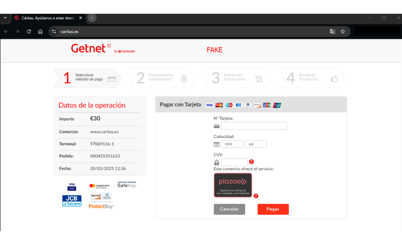Click the American Express SafeKey badge
402x245 pixels.
tap(127, 185)
